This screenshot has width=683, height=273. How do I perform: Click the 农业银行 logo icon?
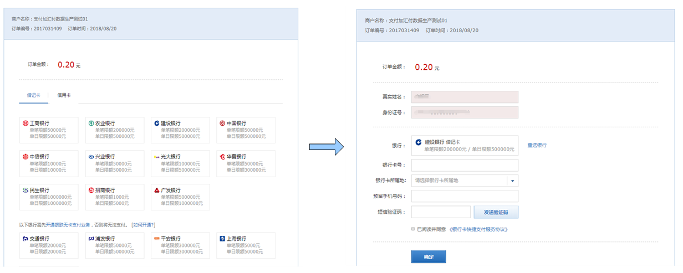91,123
